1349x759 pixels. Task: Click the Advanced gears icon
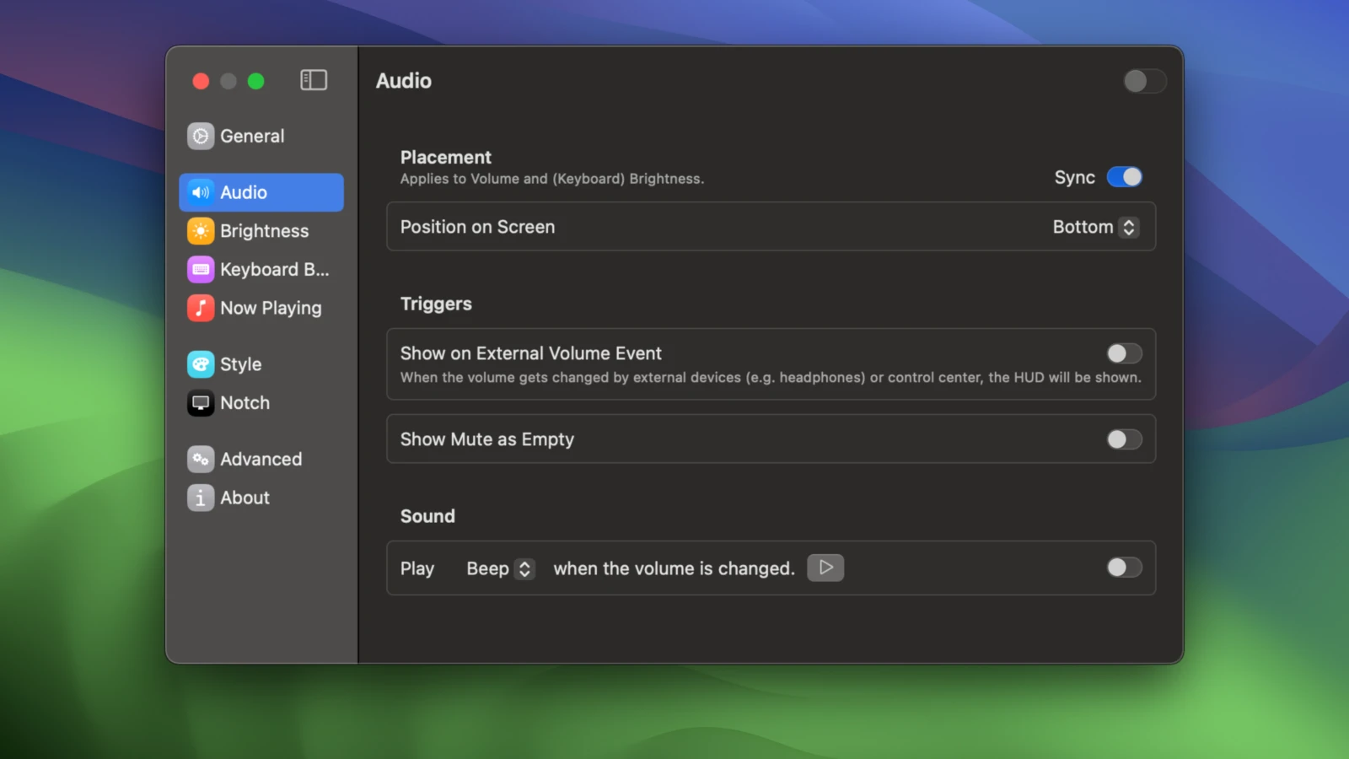click(x=201, y=460)
